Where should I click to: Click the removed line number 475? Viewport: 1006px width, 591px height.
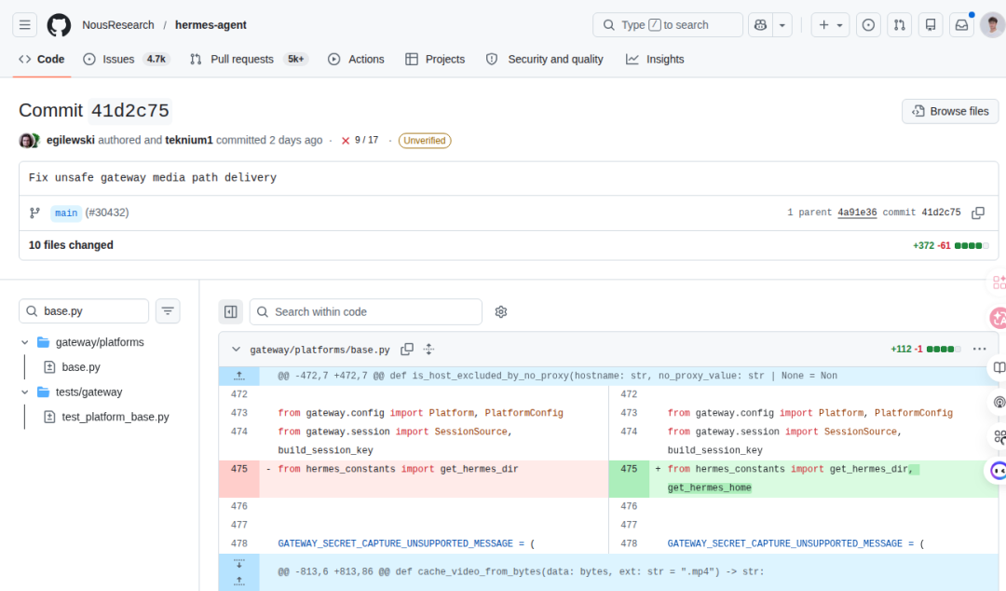tap(239, 469)
